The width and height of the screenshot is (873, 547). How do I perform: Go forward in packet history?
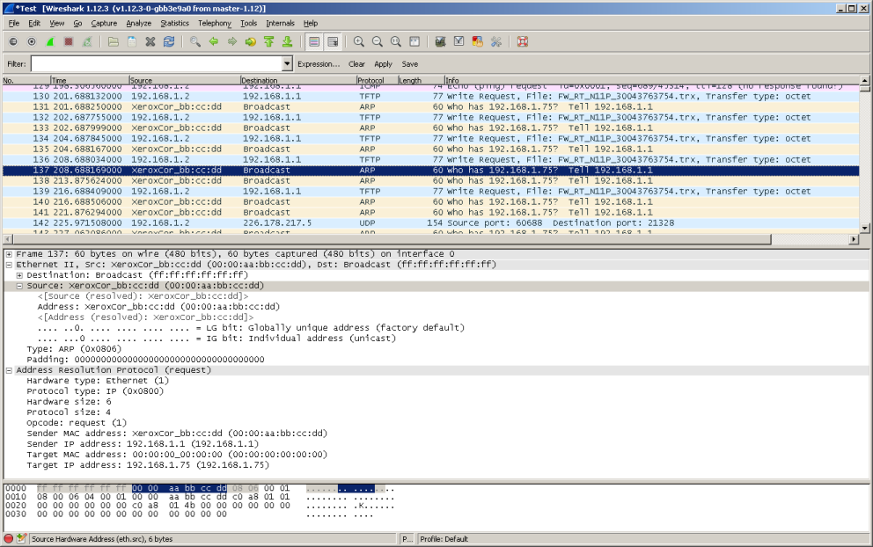coord(232,41)
